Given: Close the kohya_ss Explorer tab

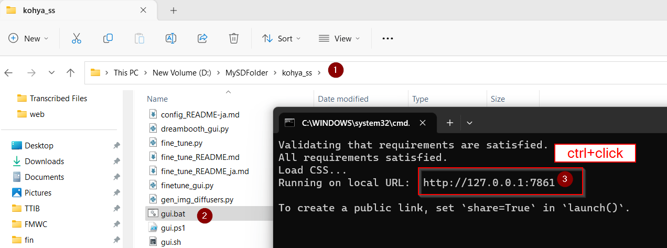Looking at the screenshot, I should pos(143,10).
